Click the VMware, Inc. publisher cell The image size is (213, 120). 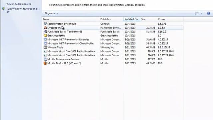point(107,47)
